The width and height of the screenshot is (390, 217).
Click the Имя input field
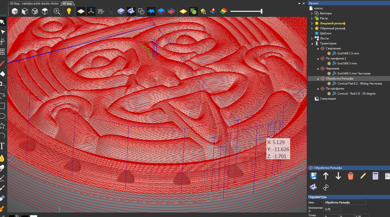[345, 202]
